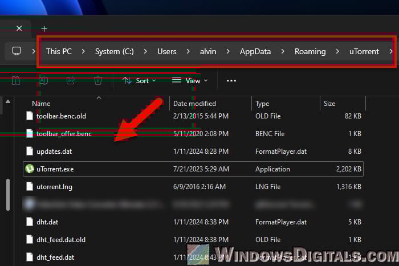The height and width of the screenshot is (266, 399).
Task: Expand chevron after This PC breadcrumb
Action: tap(83, 51)
